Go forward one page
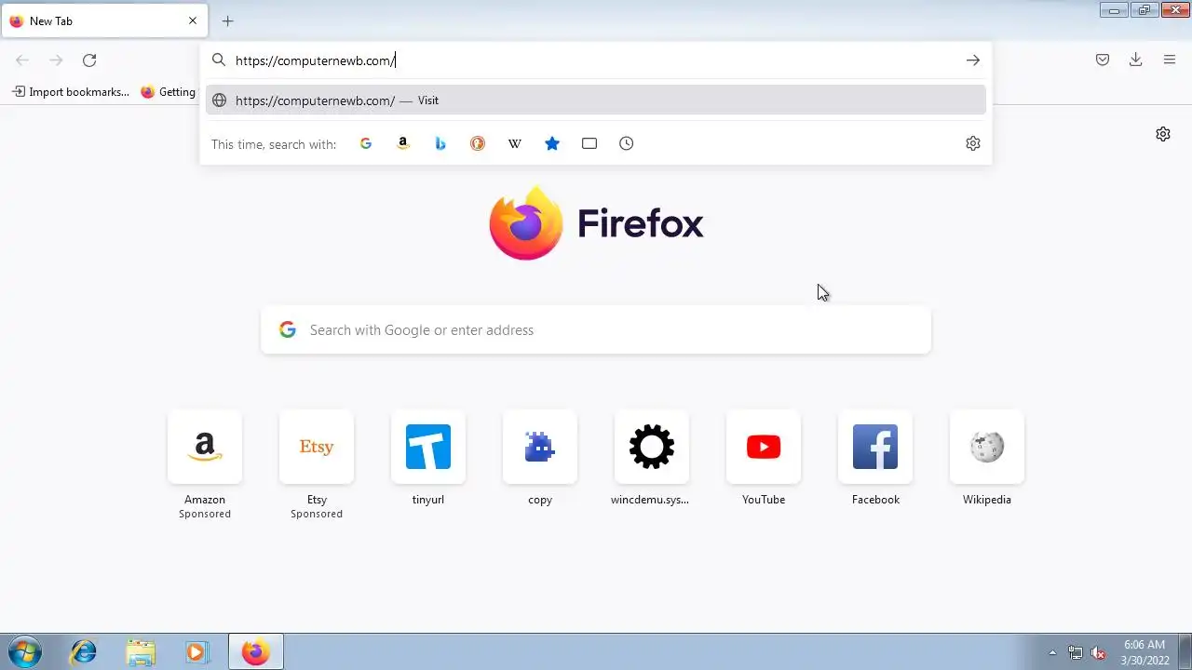 coord(56,60)
